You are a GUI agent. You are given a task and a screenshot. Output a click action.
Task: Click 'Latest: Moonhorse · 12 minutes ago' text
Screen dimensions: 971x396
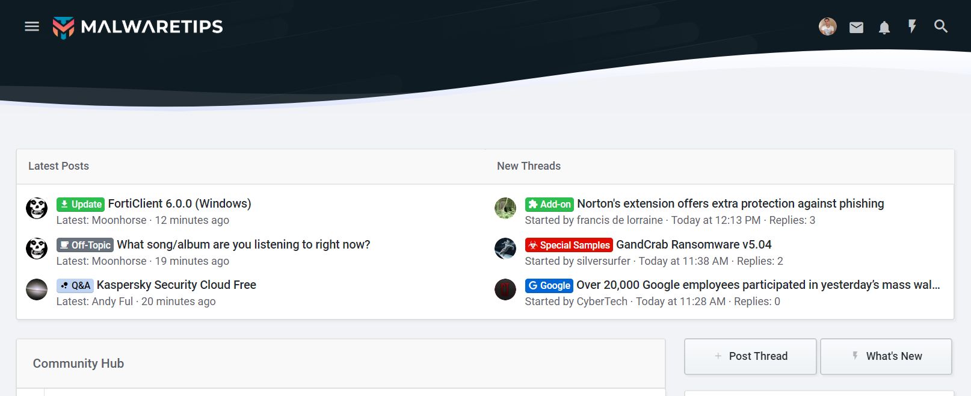tap(143, 220)
